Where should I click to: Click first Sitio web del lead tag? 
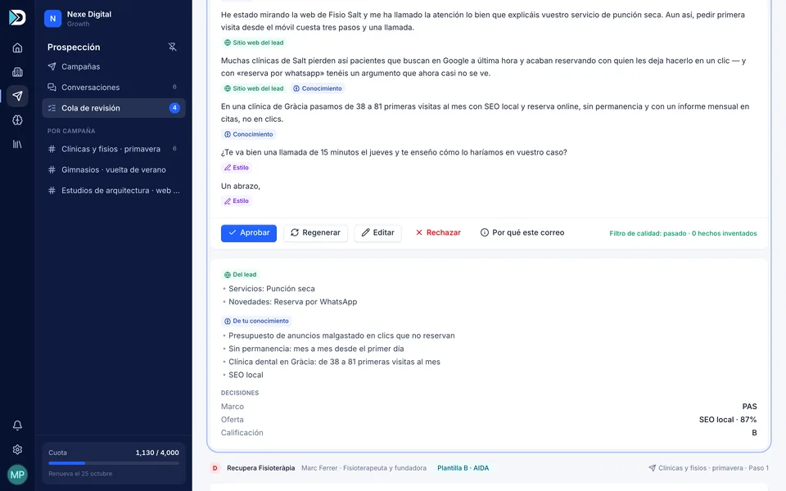click(x=254, y=43)
